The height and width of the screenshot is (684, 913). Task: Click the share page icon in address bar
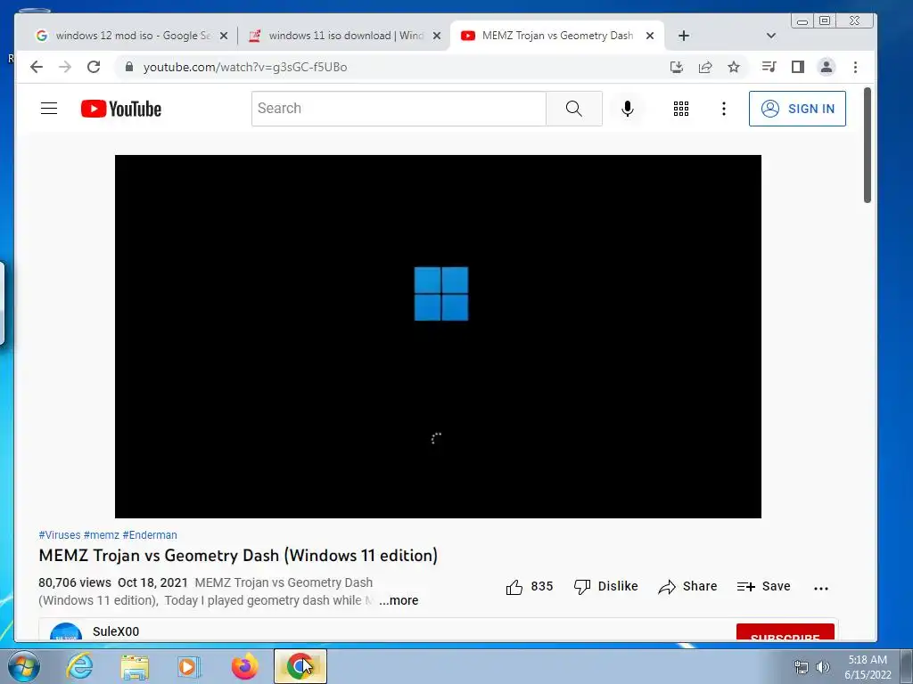click(x=705, y=67)
